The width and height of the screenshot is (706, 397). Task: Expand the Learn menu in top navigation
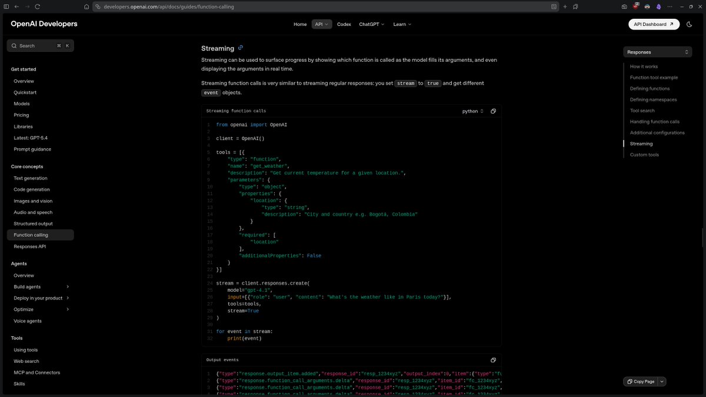click(402, 24)
